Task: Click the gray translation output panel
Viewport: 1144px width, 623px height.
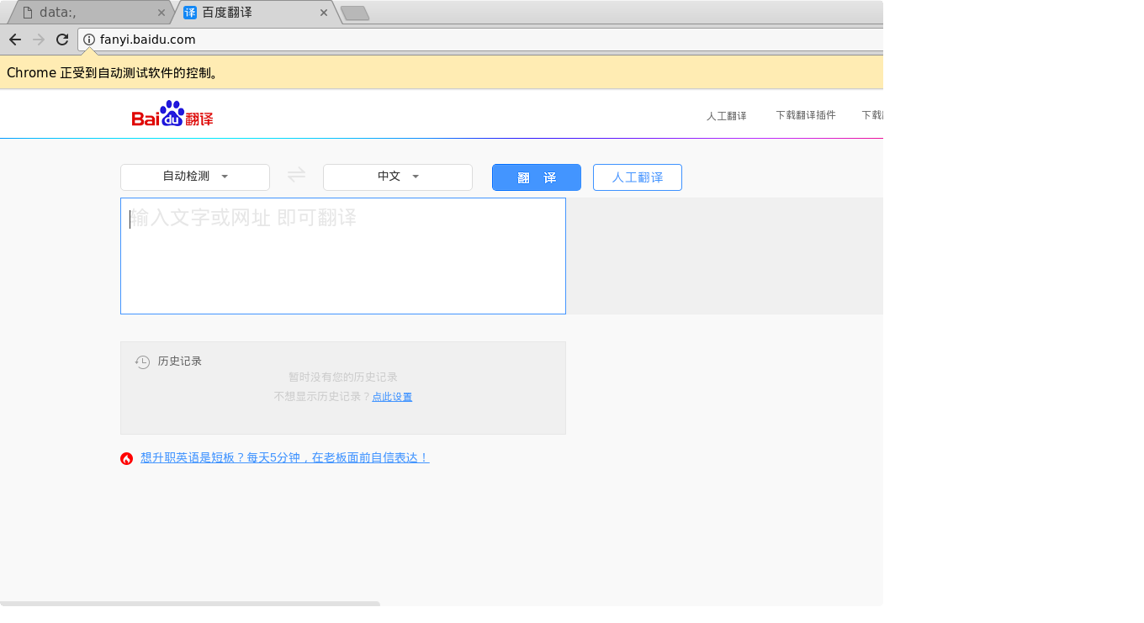Action: coord(724,256)
